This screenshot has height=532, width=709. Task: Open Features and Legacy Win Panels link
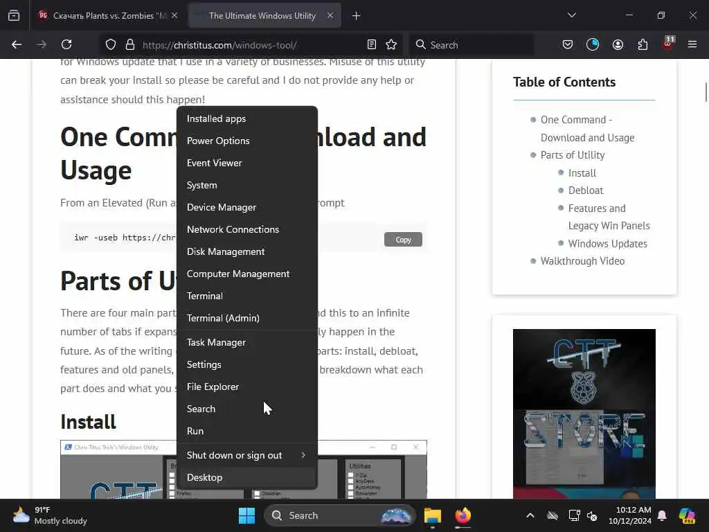click(609, 217)
